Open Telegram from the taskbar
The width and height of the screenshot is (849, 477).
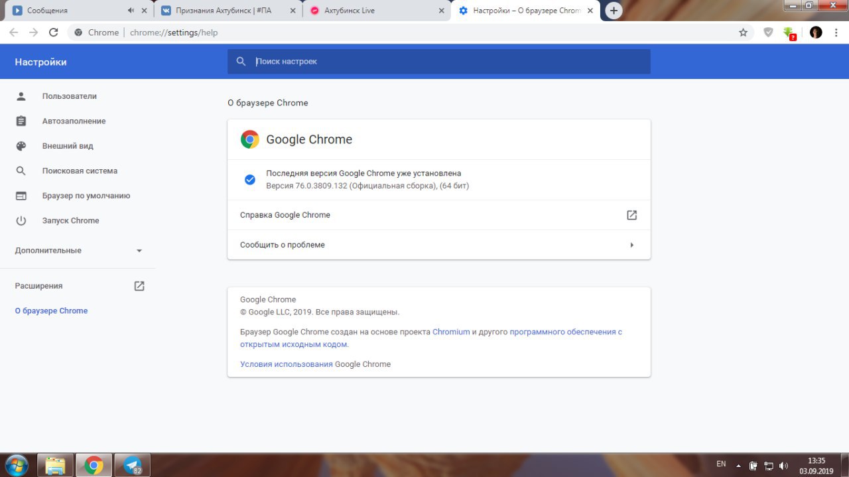click(x=133, y=465)
